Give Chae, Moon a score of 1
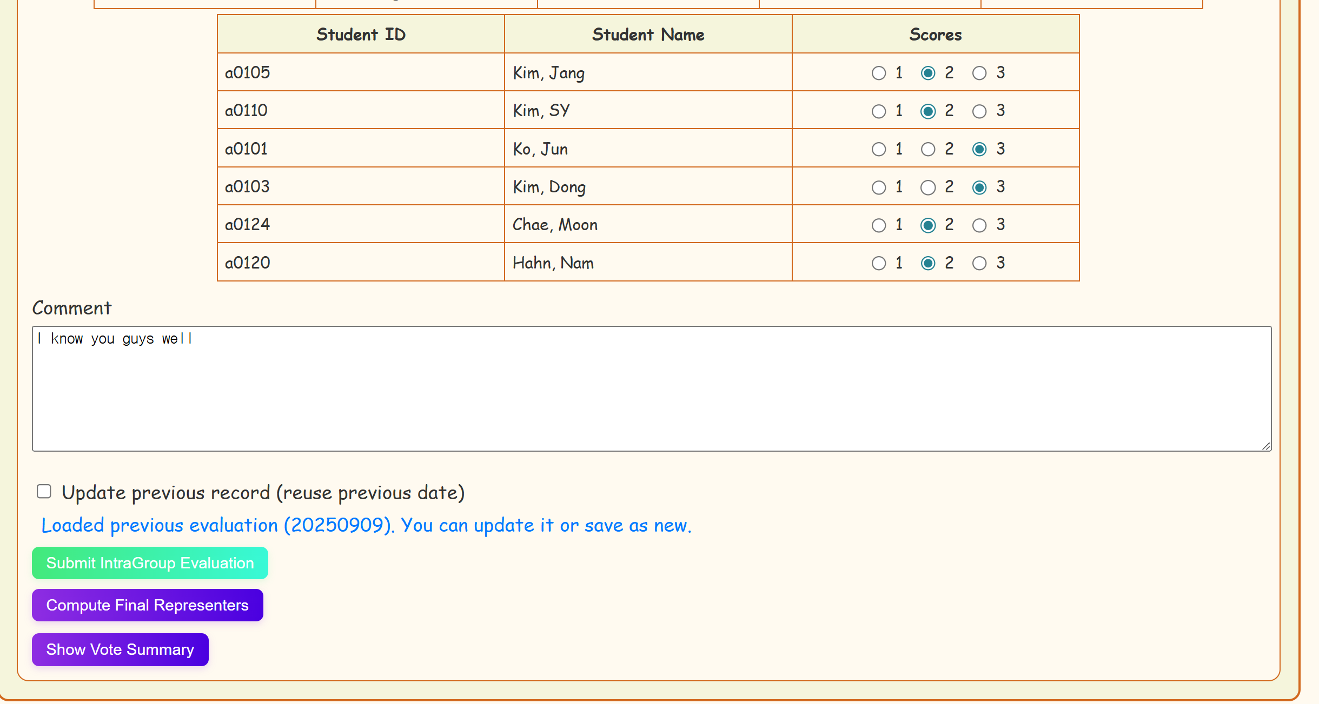 coord(879,225)
